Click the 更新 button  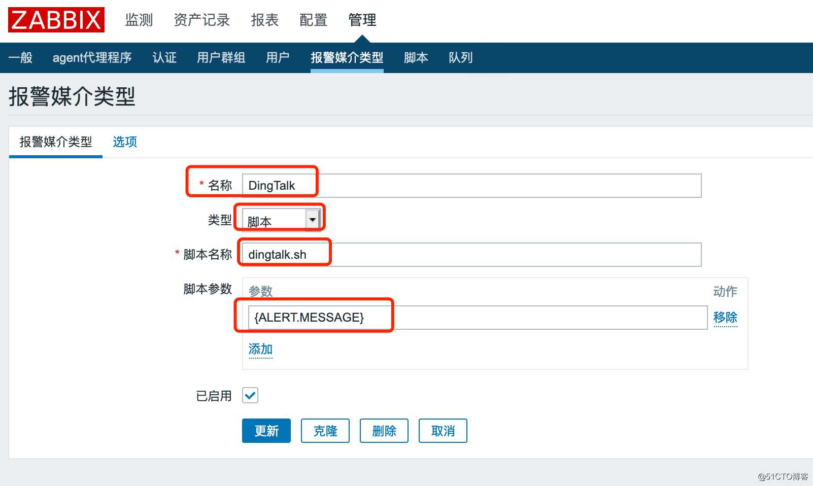coord(266,431)
